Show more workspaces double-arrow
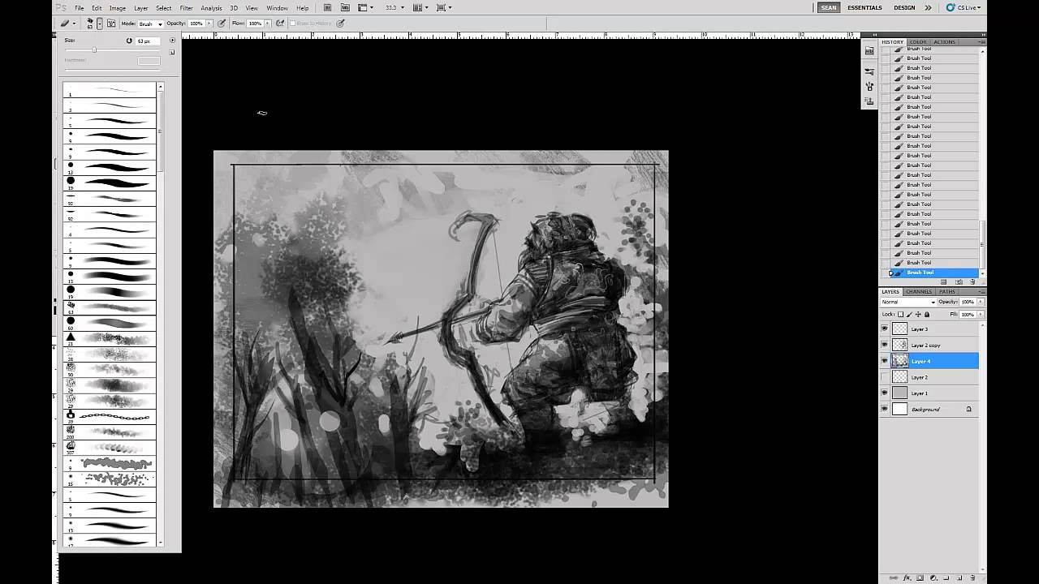 coord(928,8)
